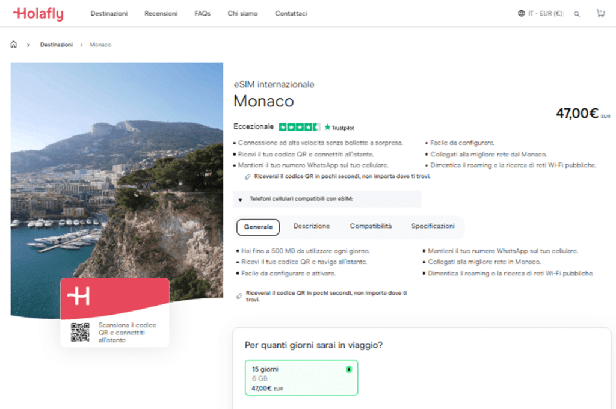The height and width of the screenshot is (409, 616).
Task: Click the Destinazioni breadcrumb link
Action: [57, 45]
